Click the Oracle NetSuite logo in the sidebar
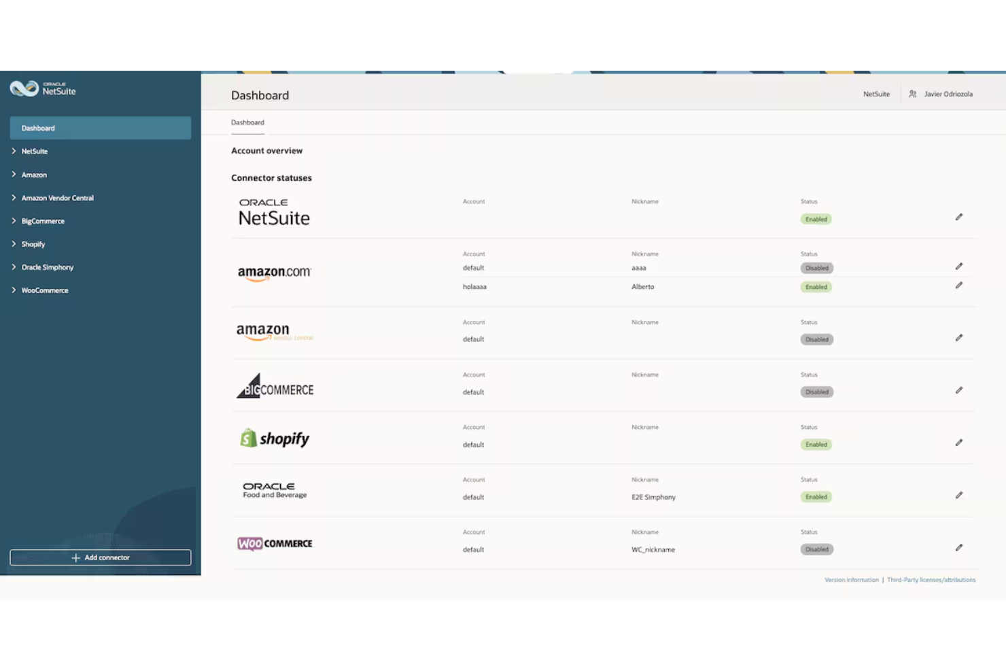 click(42, 89)
